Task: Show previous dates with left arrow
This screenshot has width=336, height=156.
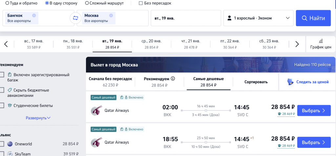Action: (x=6, y=44)
